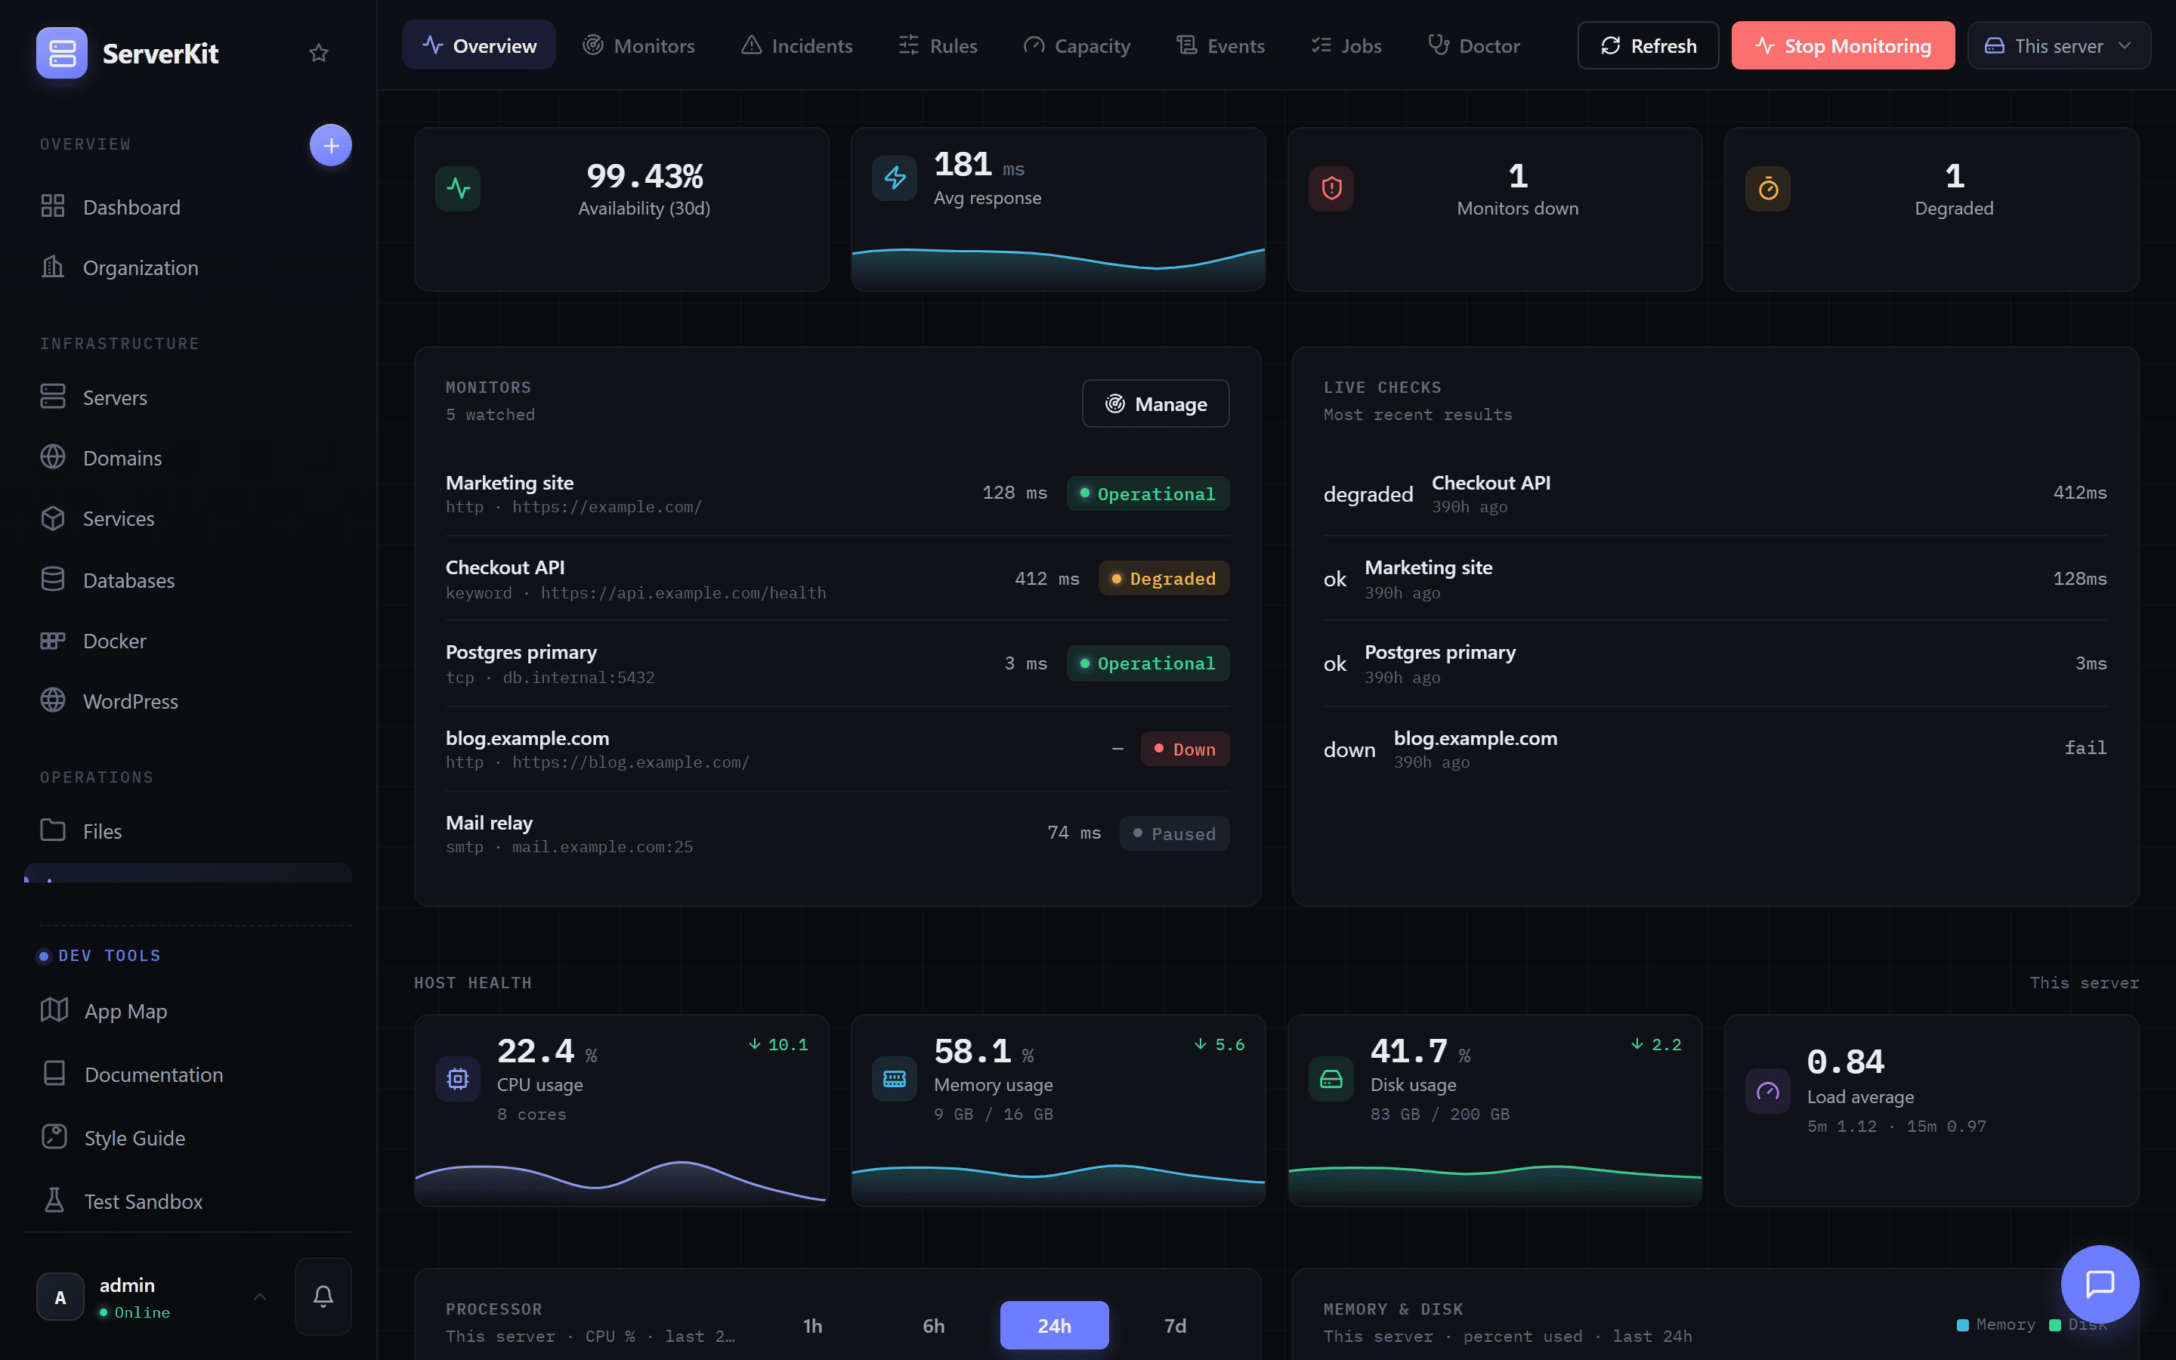Click the orange timer Degraded icon
This screenshot has width=2176, height=1360.
1768,188
